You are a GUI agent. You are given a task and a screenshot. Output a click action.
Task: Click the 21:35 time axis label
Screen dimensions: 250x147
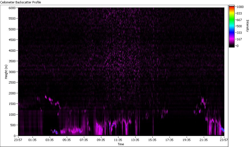pos(203,140)
